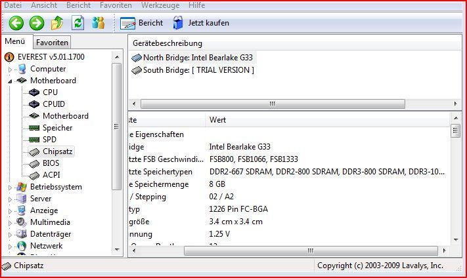Open the Bericht menu
Screen dimensions: 467x278
79,5
